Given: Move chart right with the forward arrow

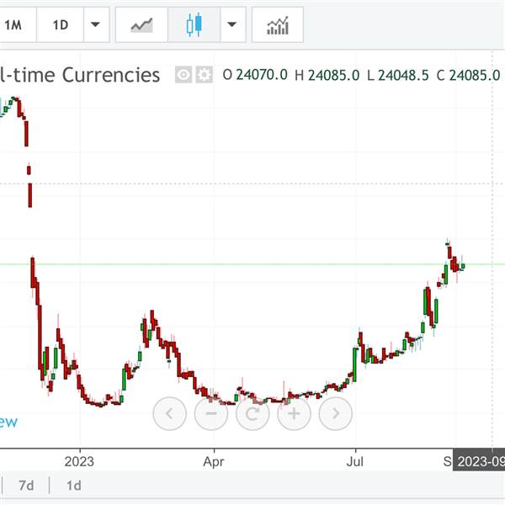Looking at the screenshot, I should (336, 413).
